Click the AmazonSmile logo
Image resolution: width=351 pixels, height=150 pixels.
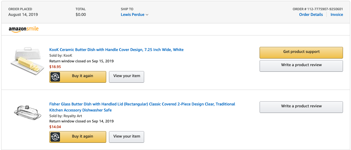24,29
